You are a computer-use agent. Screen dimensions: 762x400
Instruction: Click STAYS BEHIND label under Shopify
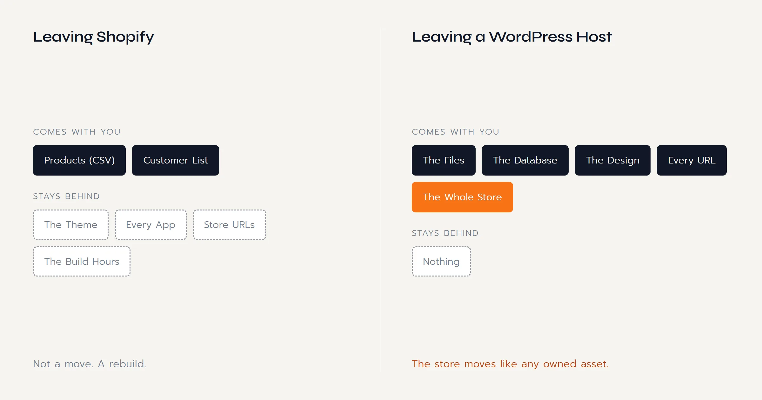pos(66,196)
